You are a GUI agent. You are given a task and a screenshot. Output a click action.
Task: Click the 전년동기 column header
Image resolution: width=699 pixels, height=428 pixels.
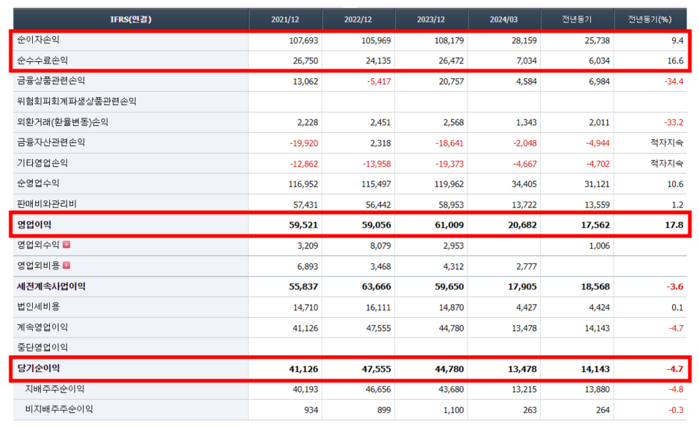[x=577, y=19]
